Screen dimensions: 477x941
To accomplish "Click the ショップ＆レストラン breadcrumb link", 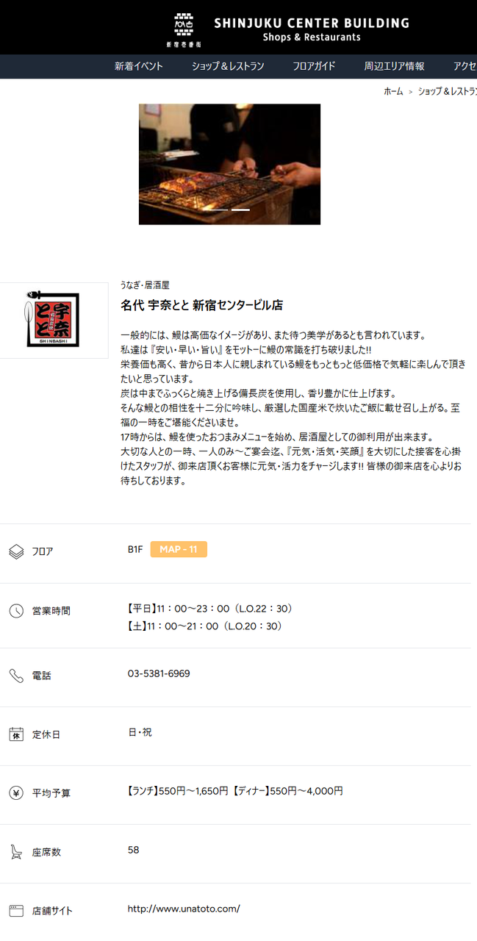I will (x=448, y=91).
